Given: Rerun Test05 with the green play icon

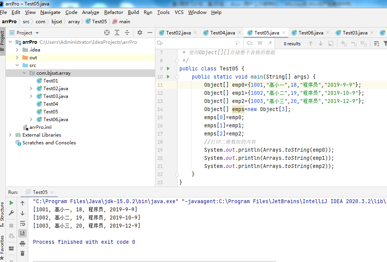Looking at the screenshot, I should pos(11,203).
